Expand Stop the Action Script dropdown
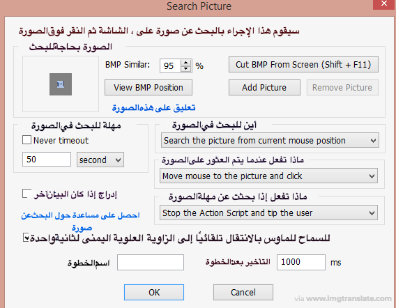The height and width of the screenshot is (308, 396). [268, 213]
